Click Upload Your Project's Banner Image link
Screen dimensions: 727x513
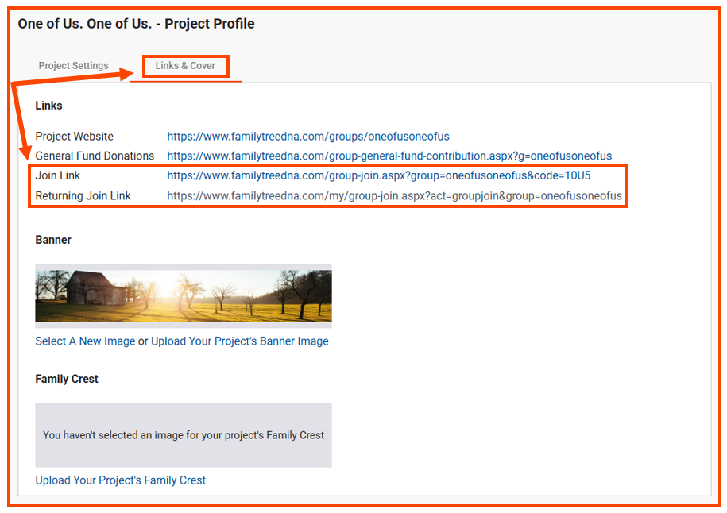240,341
